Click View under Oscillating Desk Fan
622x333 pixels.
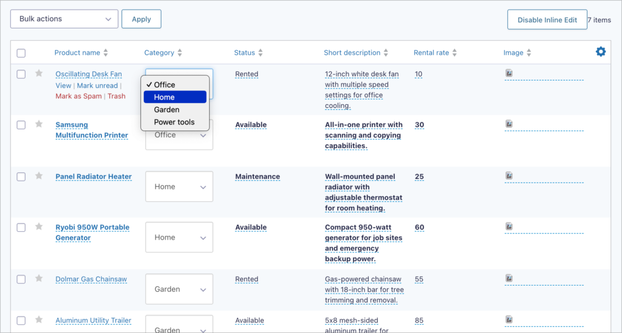click(63, 86)
